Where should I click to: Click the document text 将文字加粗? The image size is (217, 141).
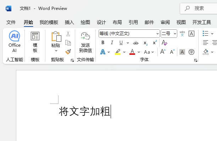(84, 111)
